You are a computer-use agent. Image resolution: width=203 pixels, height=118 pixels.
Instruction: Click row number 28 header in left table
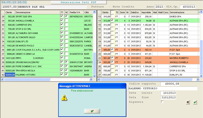pyautogui.click(x=3, y=17)
